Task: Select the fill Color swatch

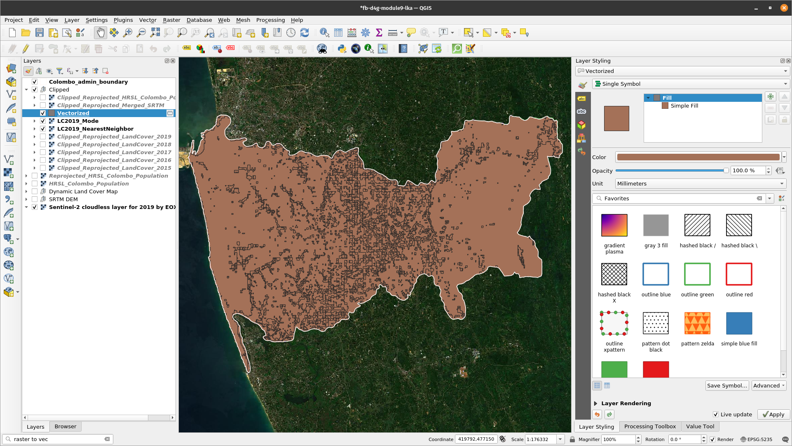Action: pyautogui.click(x=699, y=157)
